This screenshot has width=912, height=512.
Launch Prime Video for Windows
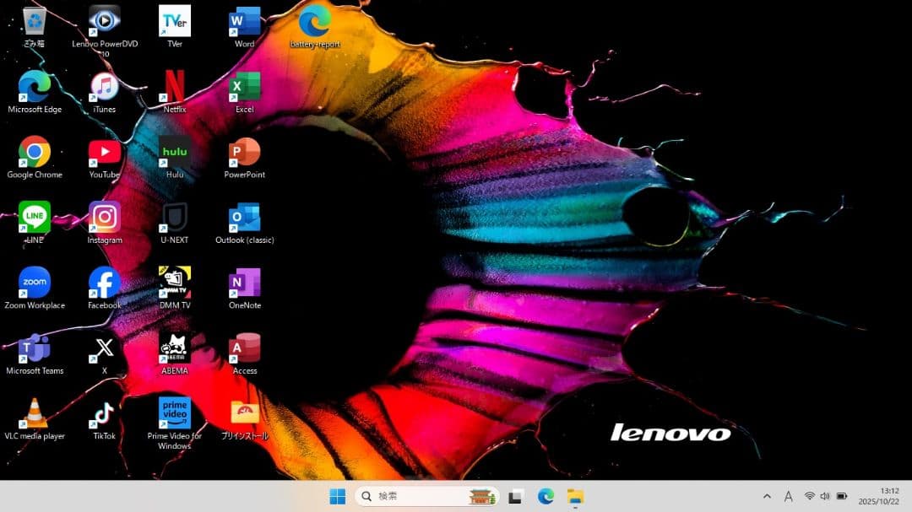click(174, 412)
